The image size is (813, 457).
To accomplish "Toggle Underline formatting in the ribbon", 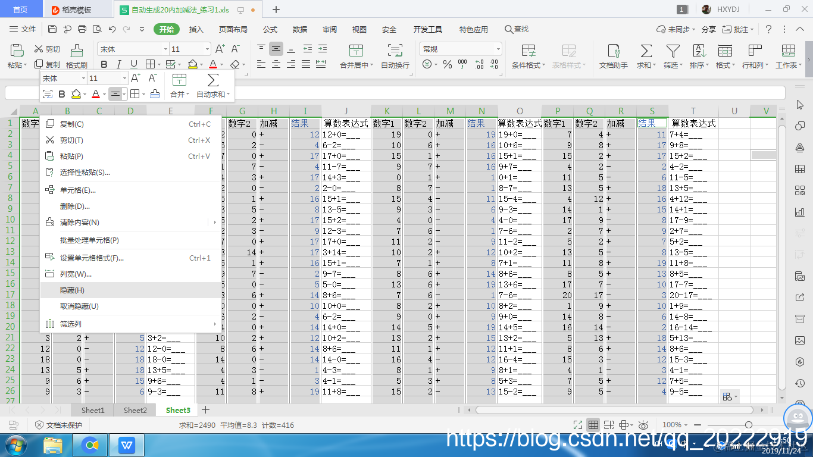I will [134, 64].
